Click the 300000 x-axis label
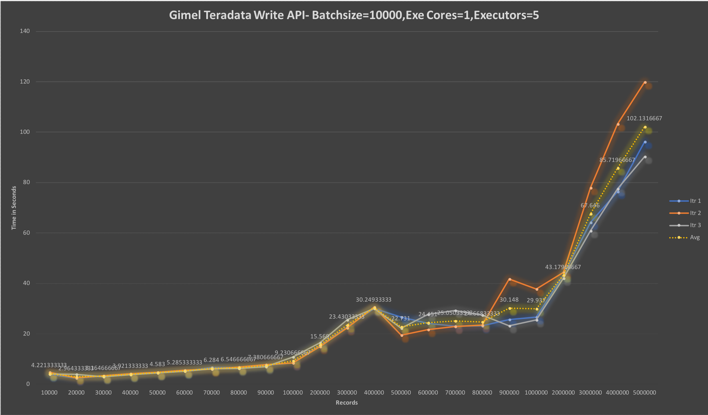This screenshot has width=708, height=415. (347, 392)
